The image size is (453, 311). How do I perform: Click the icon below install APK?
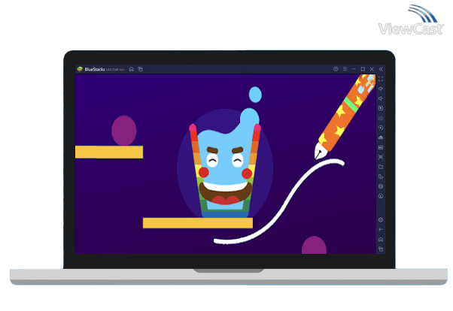point(381,147)
